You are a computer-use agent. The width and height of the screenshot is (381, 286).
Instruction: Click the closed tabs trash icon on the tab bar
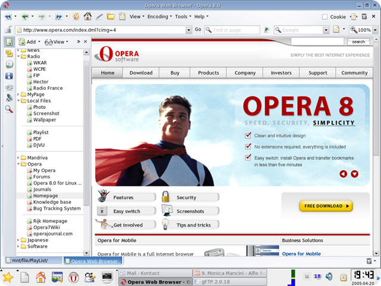tap(369, 261)
